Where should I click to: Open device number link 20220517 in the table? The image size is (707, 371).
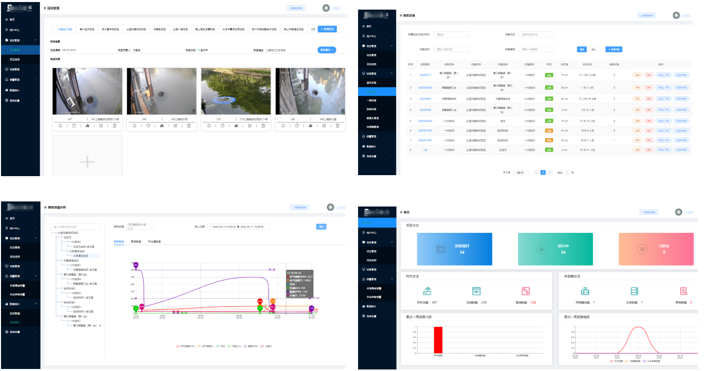click(425, 74)
